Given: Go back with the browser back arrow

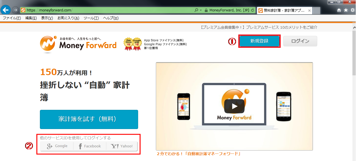Looking at the screenshot, I should [x=6, y=10].
